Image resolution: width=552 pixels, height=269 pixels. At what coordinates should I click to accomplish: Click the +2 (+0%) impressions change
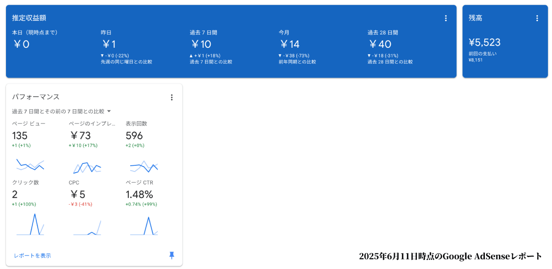pos(135,146)
